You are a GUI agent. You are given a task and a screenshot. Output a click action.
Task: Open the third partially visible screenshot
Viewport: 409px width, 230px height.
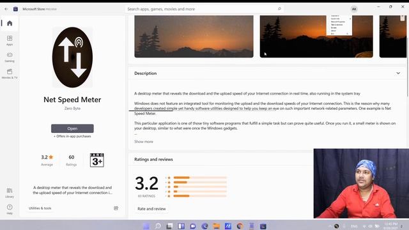click(x=393, y=36)
